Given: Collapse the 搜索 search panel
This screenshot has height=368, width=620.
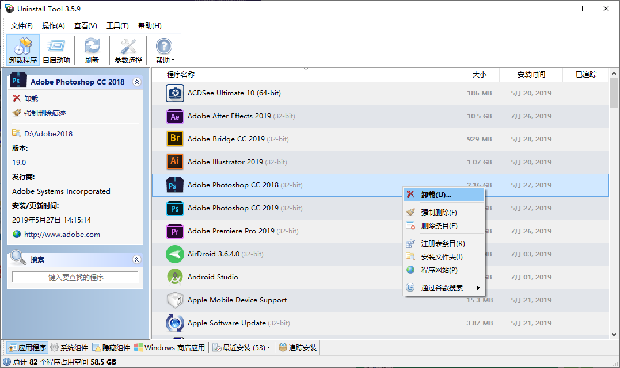Looking at the screenshot, I should pos(137,259).
